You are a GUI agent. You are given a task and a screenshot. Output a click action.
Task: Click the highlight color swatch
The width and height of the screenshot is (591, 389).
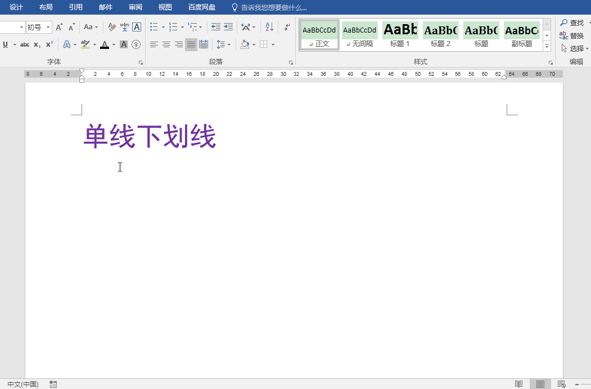click(x=84, y=44)
